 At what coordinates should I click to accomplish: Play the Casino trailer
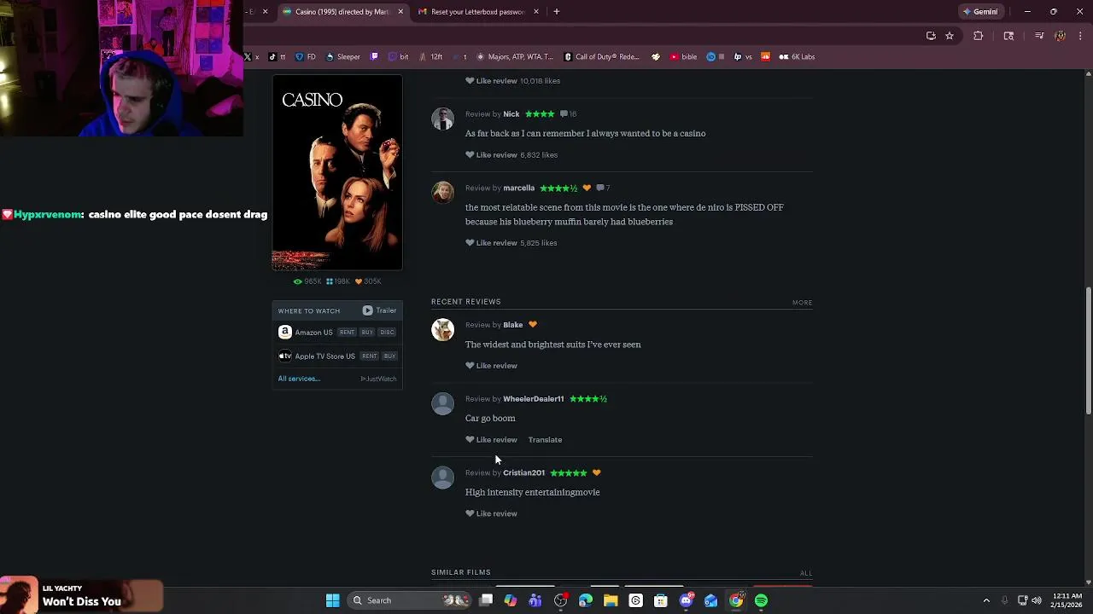[379, 310]
